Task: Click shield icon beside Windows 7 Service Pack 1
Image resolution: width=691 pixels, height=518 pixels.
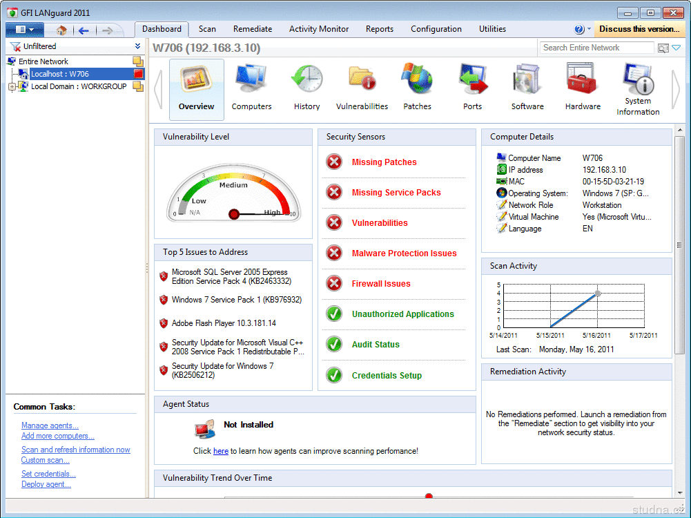Action: click(x=164, y=300)
